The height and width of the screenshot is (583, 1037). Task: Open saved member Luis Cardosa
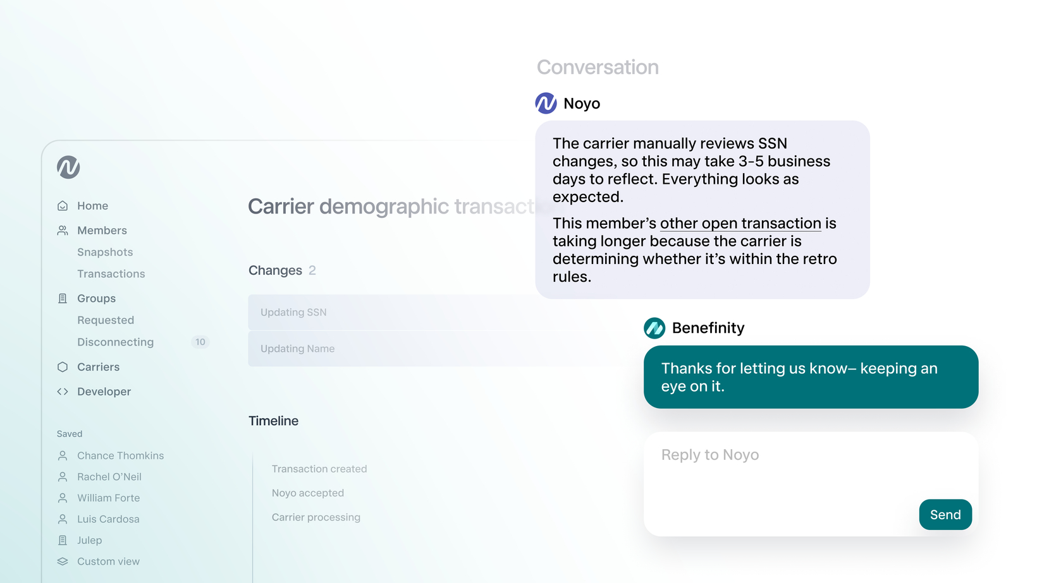[x=108, y=519]
